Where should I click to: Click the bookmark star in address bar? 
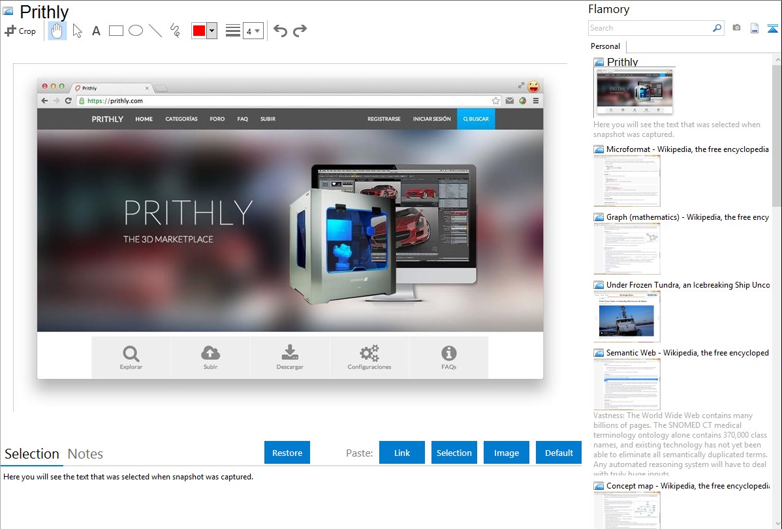(495, 100)
